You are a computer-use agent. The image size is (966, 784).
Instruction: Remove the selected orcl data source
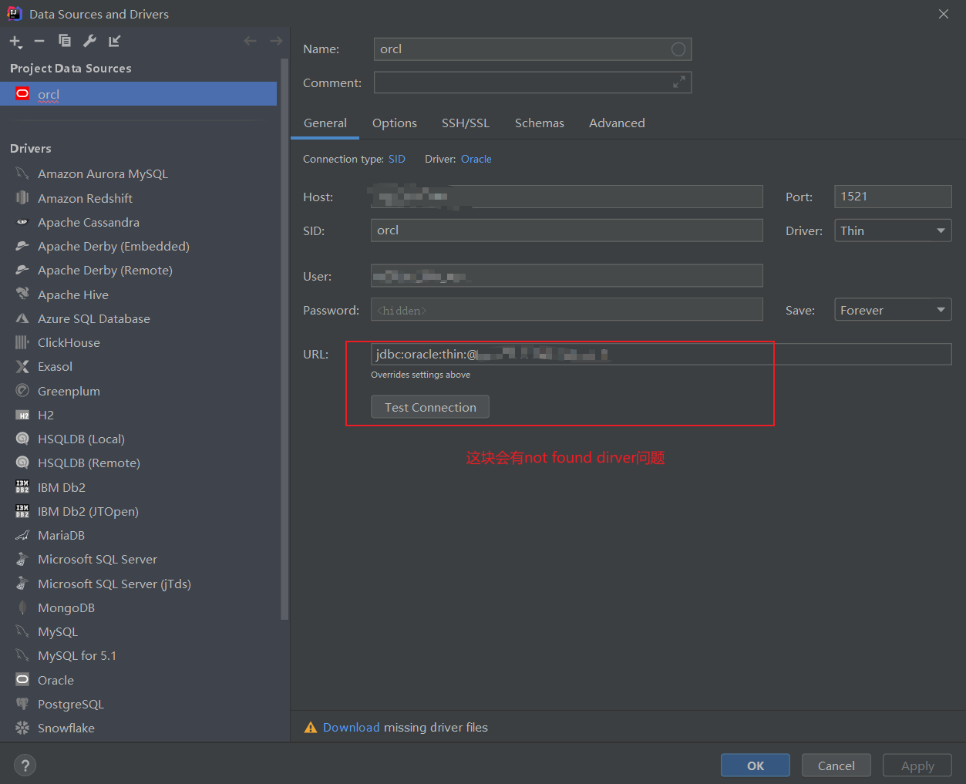tap(39, 41)
